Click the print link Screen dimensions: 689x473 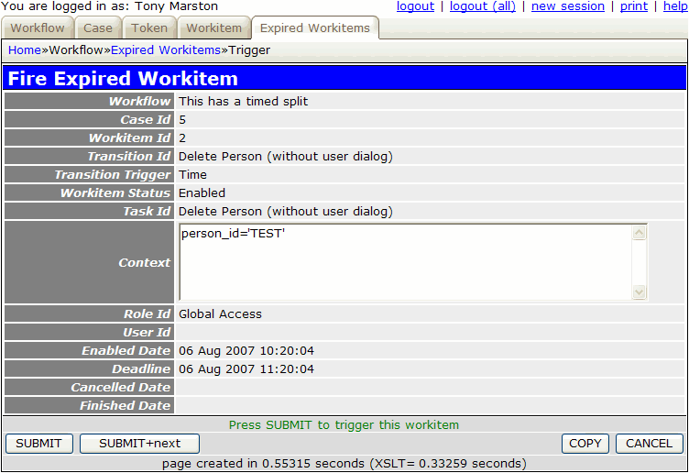pos(634,6)
